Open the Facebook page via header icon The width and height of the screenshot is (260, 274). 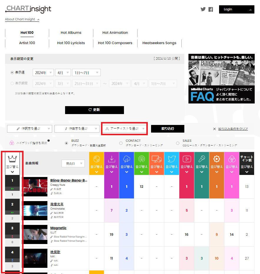pos(211,9)
